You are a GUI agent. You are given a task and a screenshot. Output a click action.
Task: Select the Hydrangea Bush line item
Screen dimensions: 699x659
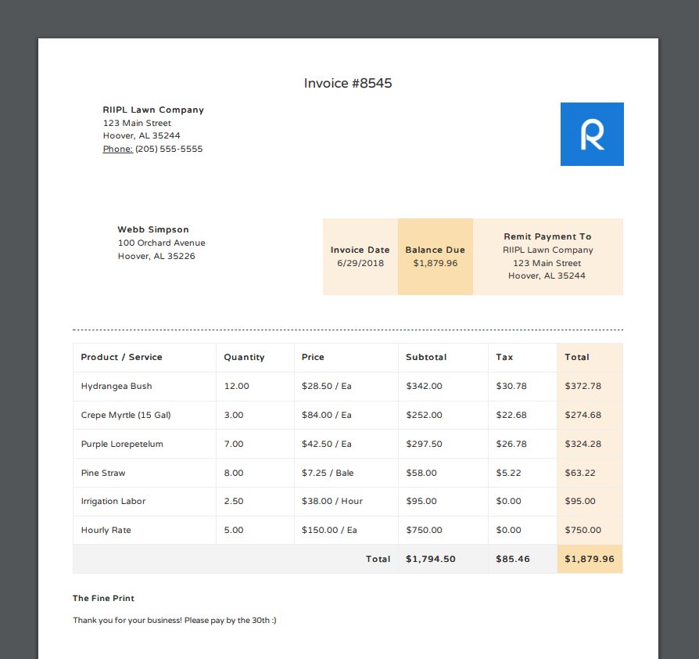click(x=112, y=386)
